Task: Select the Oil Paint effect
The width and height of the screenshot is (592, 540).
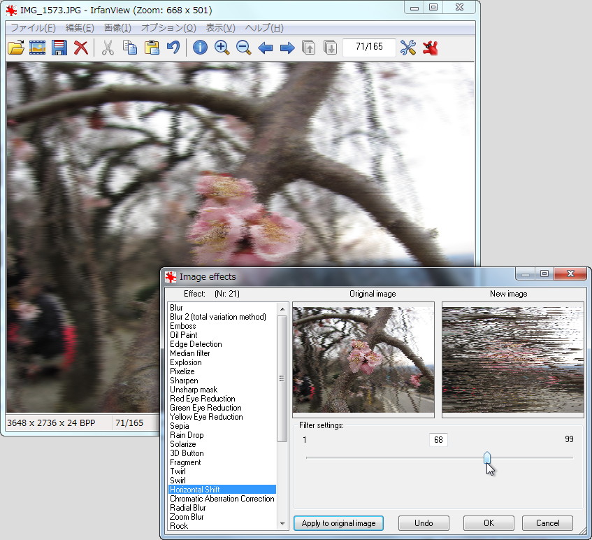Action: 184,335
